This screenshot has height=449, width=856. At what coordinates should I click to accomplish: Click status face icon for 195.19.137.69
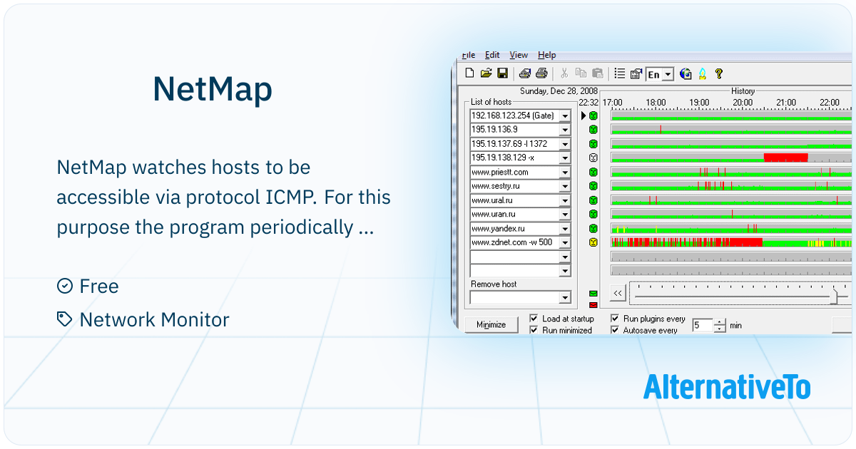point(593,144)
